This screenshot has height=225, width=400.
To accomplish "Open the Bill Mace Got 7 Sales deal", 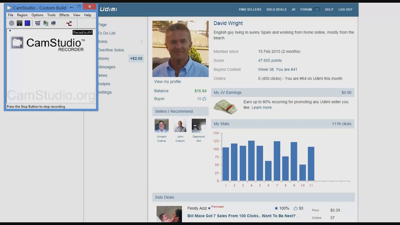I will 243,216.
